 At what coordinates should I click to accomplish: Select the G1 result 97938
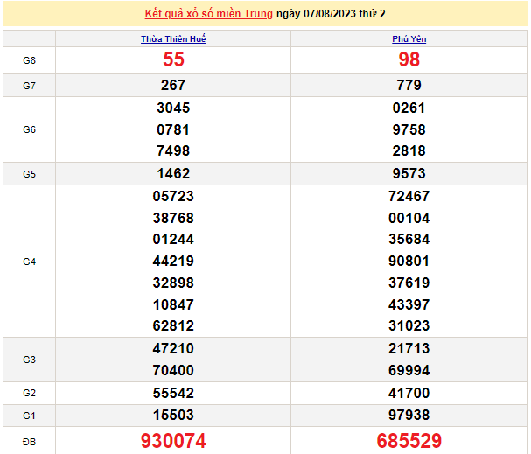pyautogui.click(x=409, y=415)
